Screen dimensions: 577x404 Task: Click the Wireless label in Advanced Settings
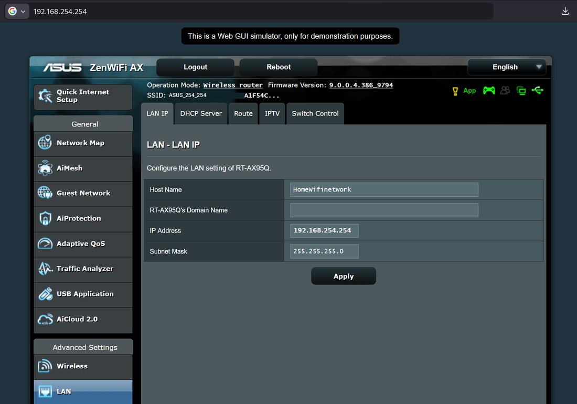point(72,366)
